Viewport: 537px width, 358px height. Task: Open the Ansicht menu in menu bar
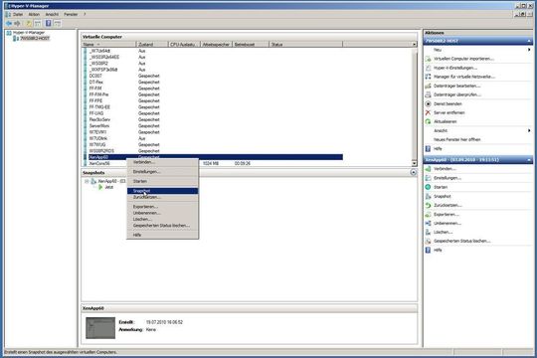click(x=52, y=14)
